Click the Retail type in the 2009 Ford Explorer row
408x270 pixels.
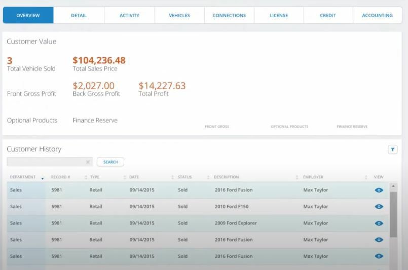[96, 223]
